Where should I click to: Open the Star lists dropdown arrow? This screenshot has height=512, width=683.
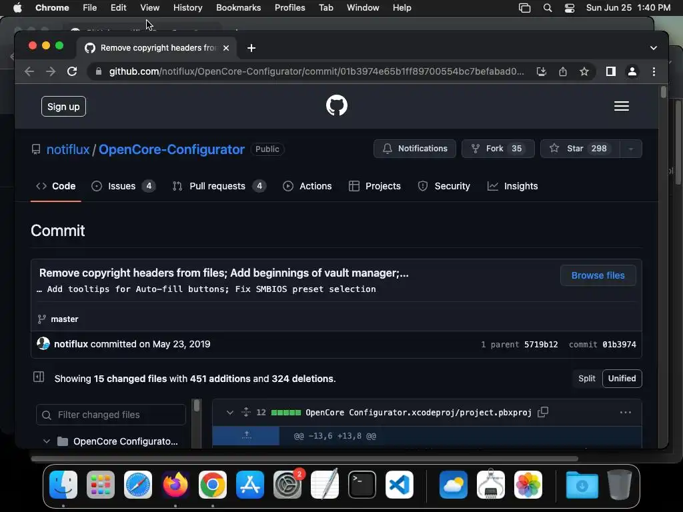pyautogui.click(x=630, y=149)
